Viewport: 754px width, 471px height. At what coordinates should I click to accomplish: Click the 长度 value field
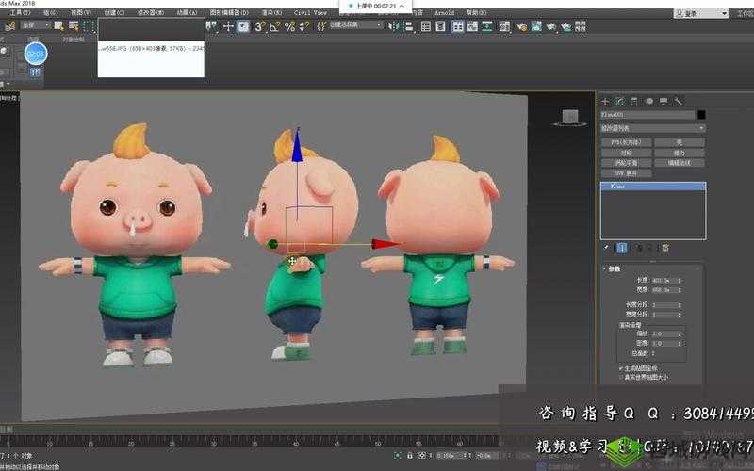(x=663, y=280)
